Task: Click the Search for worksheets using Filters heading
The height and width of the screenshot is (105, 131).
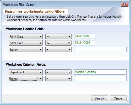Action: 35,12
